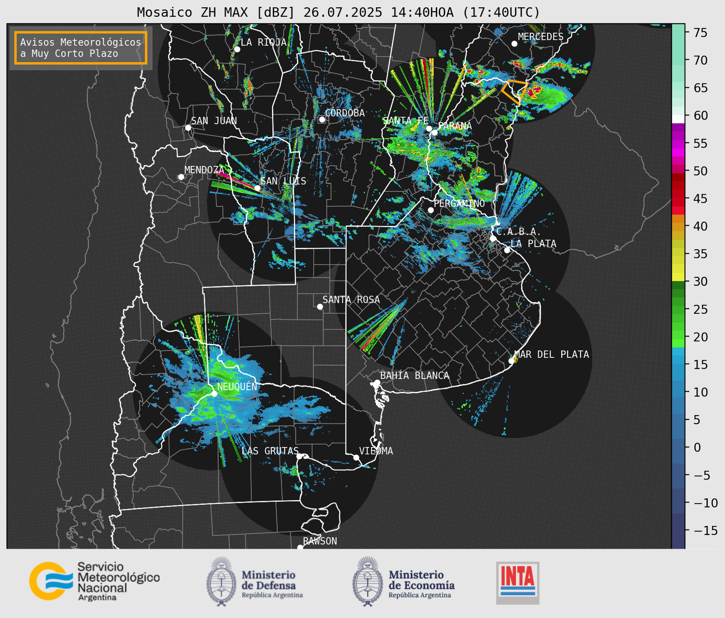
Task: Click the INTA logo
Action: pos(517,583)
